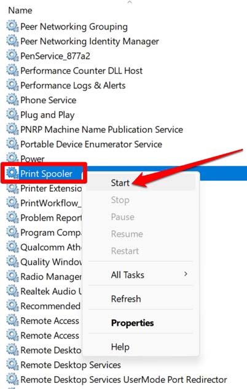Click the Performance Counter DLL Host gear icon
Viewport: 247px width, 389px height.
(12, 71)
